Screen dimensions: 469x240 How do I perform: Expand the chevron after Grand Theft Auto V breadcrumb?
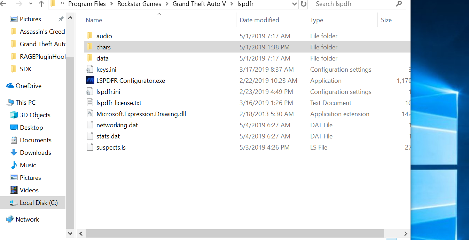(x=232, y=4)
